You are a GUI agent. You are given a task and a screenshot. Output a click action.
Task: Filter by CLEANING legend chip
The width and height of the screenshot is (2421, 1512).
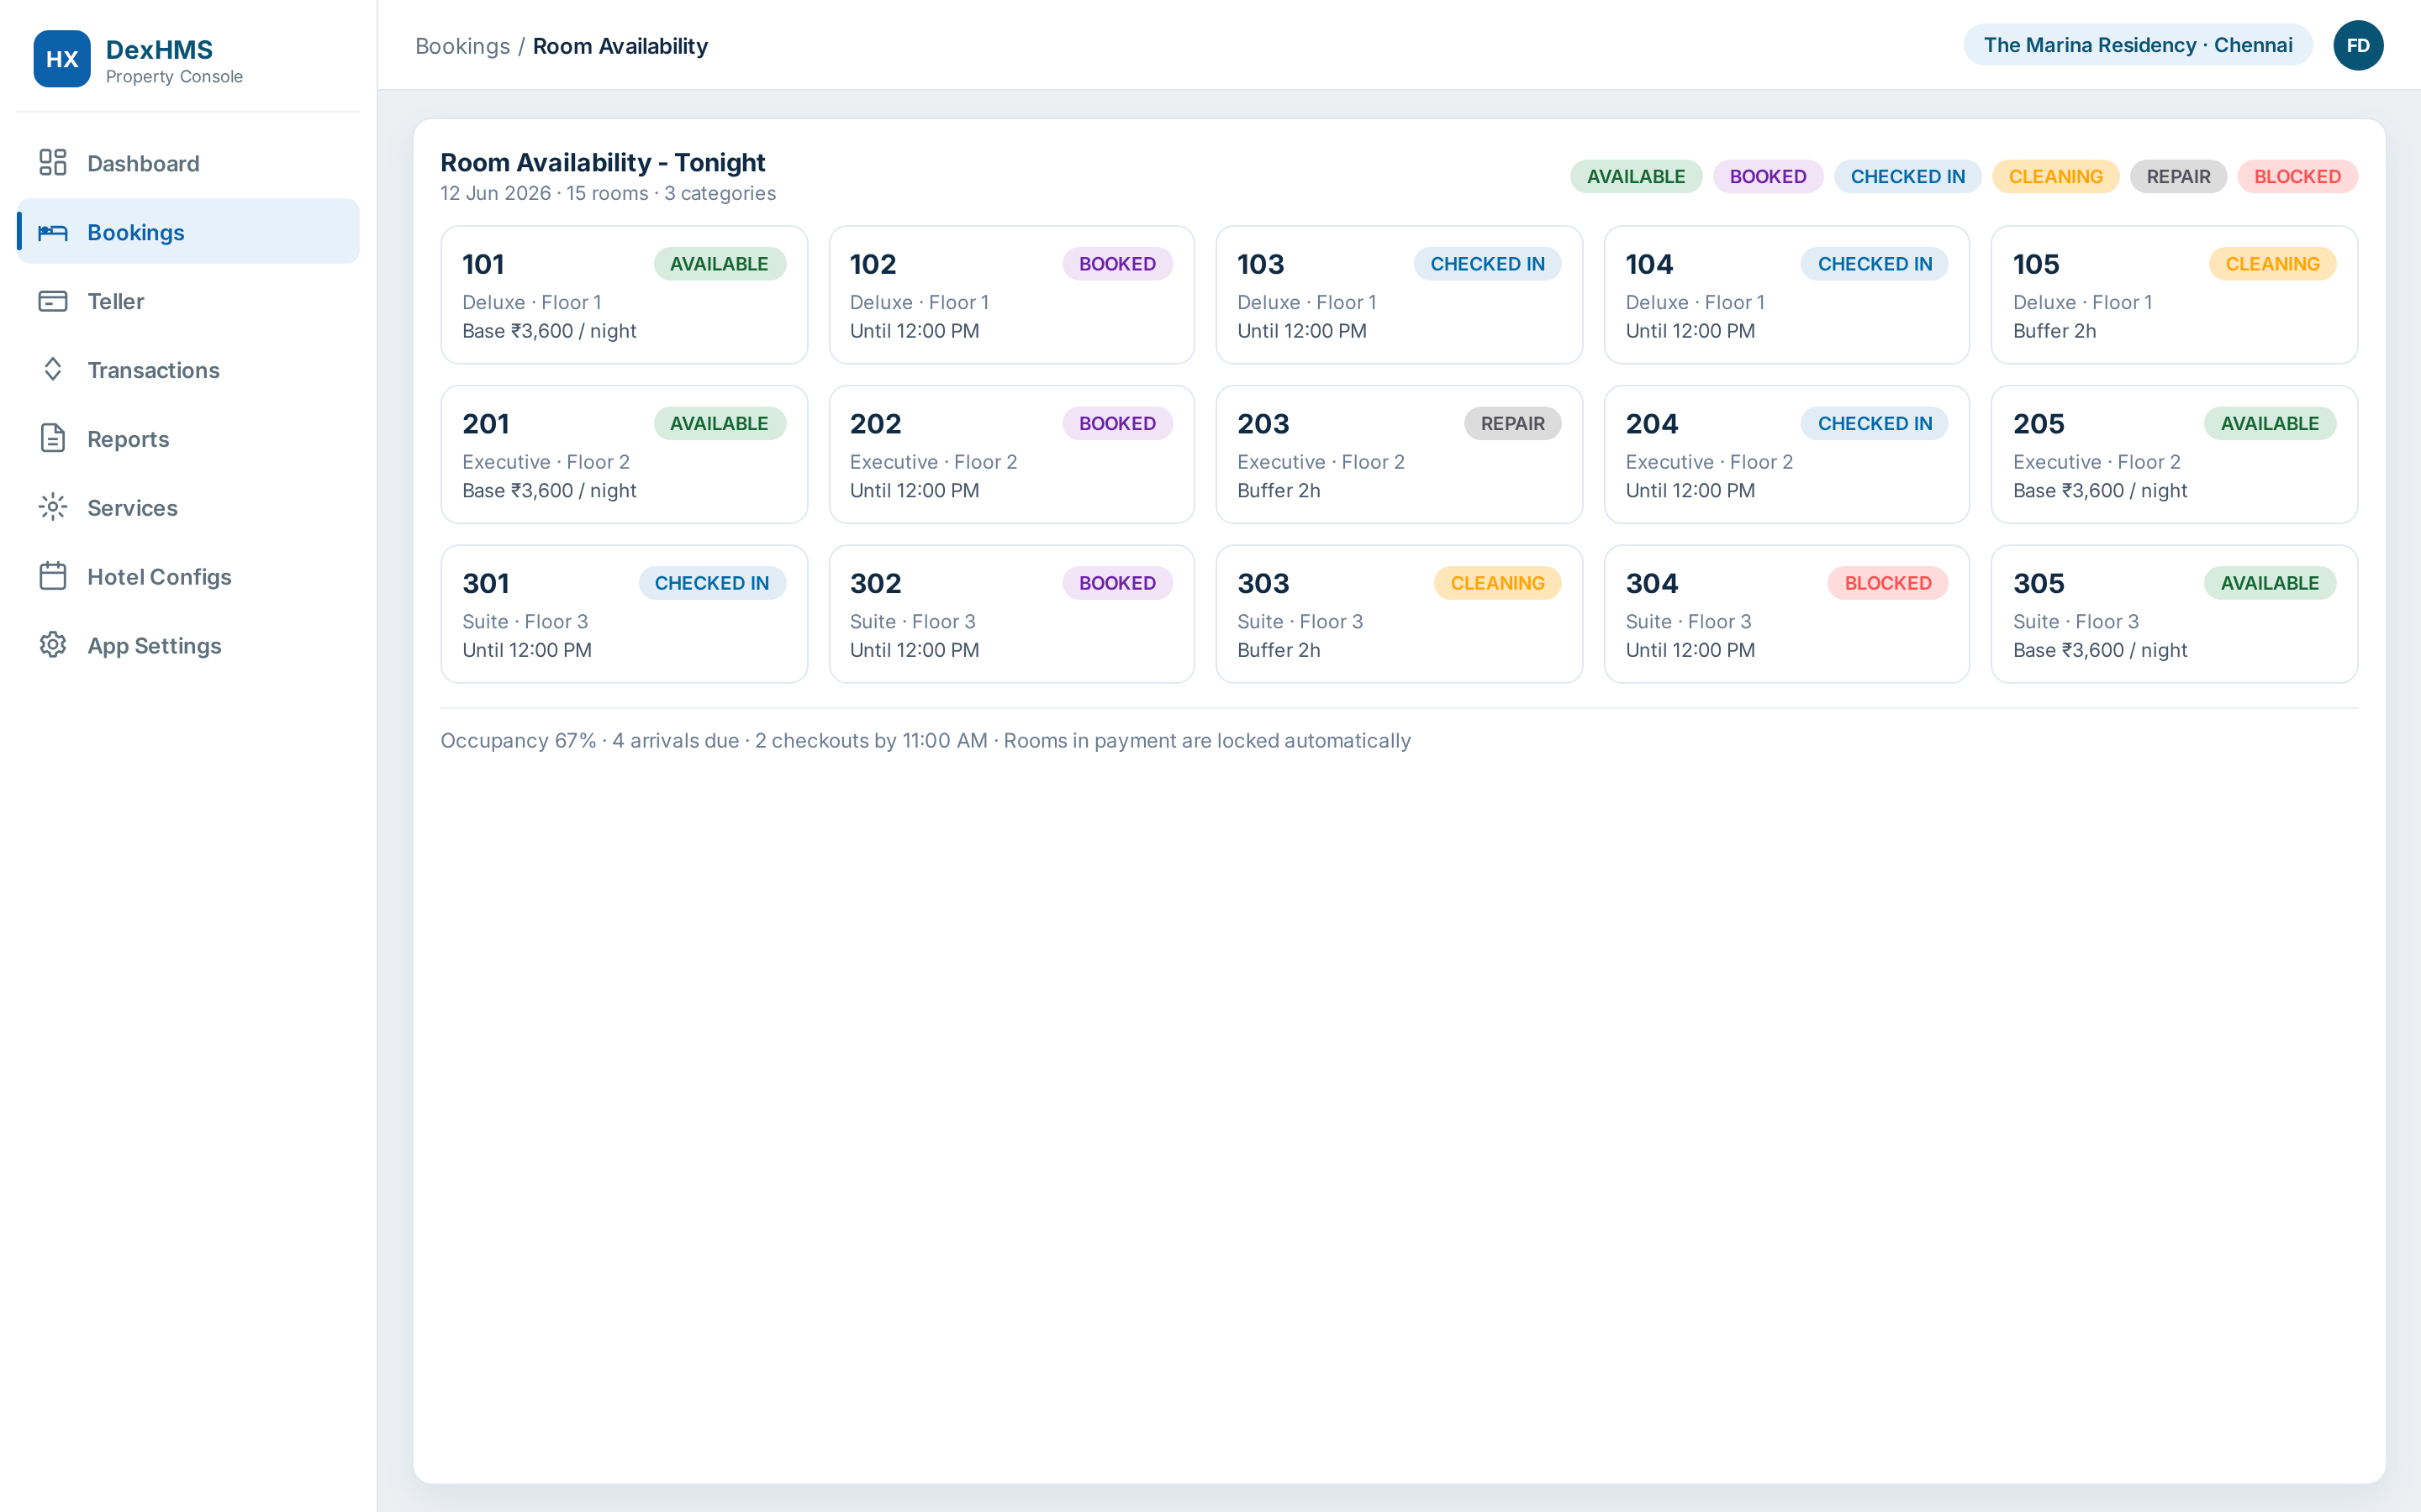tap(2056, 177)
